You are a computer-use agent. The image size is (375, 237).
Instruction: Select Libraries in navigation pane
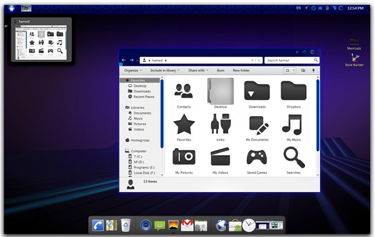point(137,108)
